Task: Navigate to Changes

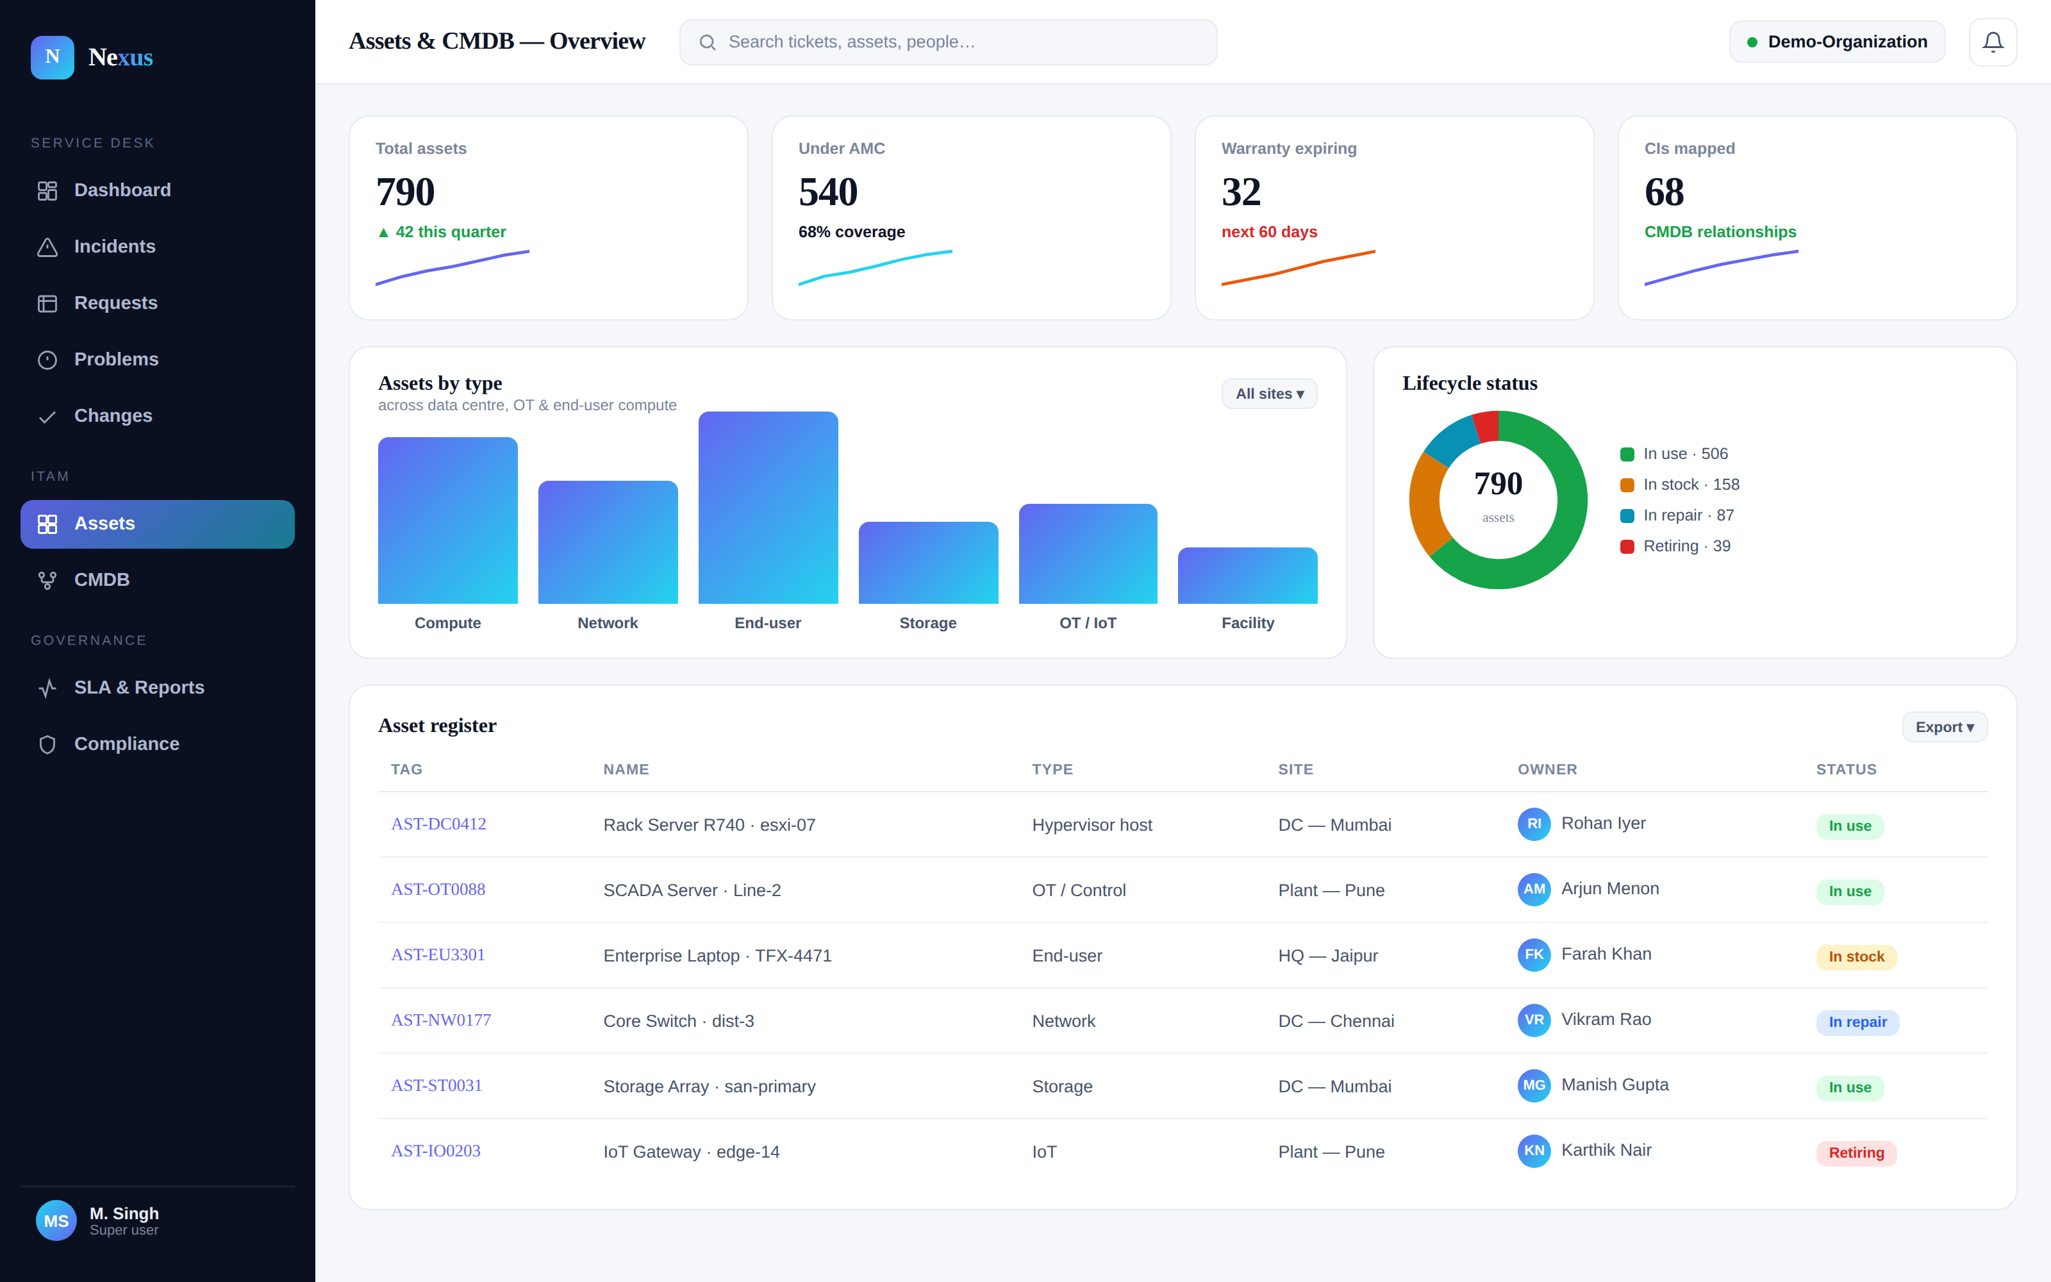Action: 158,415
